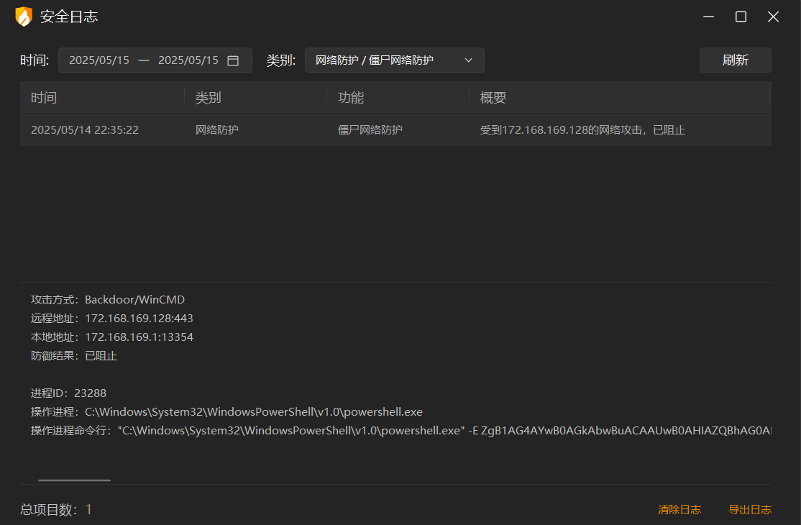This screenshot has height=525, width=801.
Task: Click the end date 2025/05/15 field
Action: coord(188,60)
